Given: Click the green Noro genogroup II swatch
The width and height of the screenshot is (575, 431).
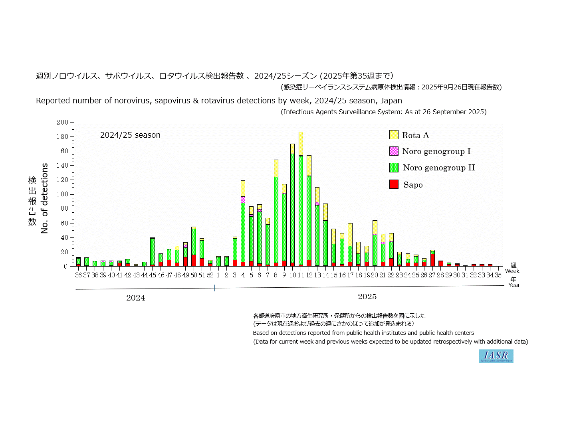Looking at the screenshot, I should pyautogui.click(x=394, y=168).
